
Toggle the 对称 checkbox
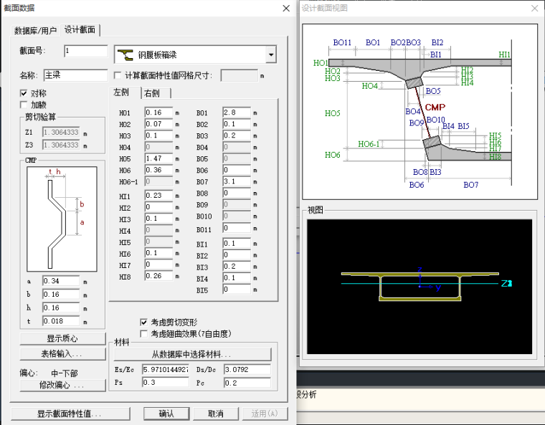point(25,94)
